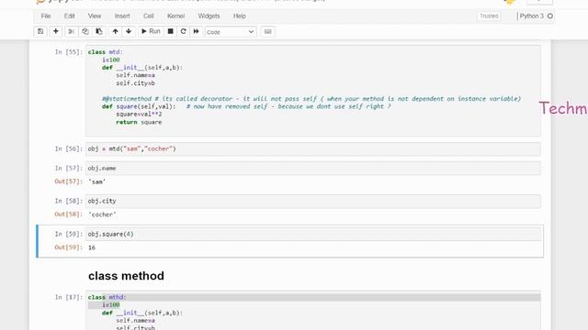Run the selected cell
588x330 pixels.
point(151,31)
